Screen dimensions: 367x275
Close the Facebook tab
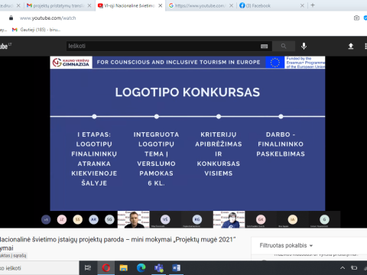(x=302, y=5)
